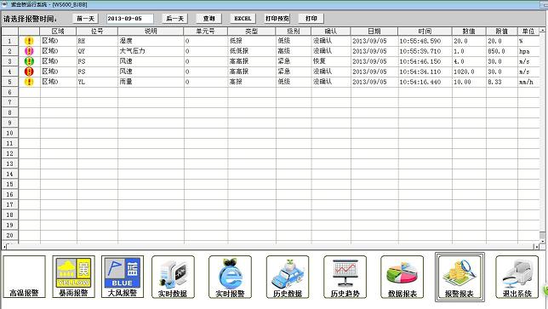
Task: Open the yellow 暴雨报警 rainstorm alarm icon
Action: click(73, 277)
